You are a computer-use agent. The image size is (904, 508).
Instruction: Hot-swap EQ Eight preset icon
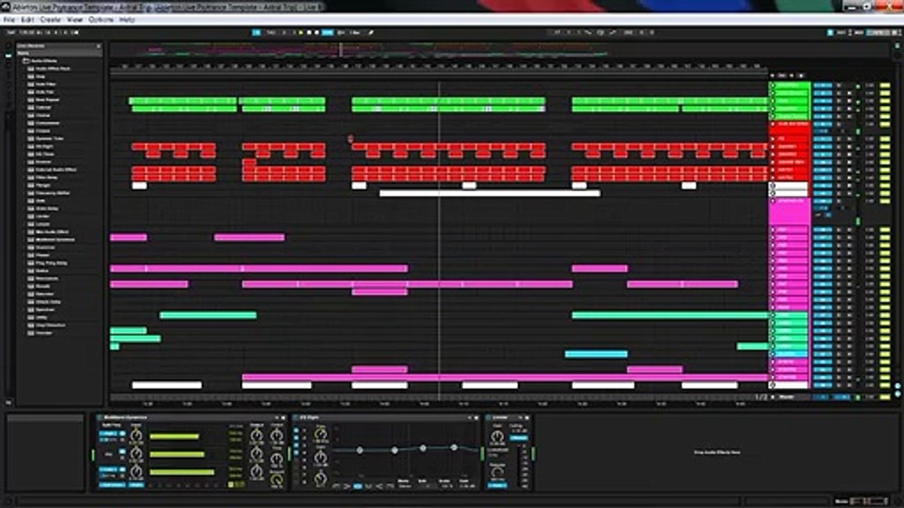pos(470,417)
